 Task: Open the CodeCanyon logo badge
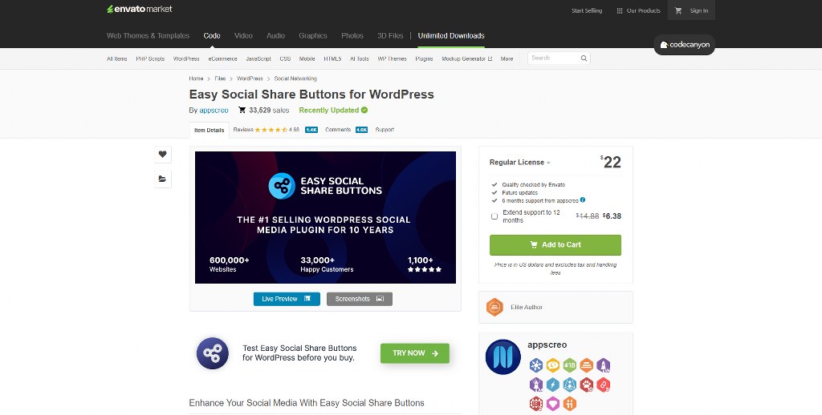click(x=685, y=45)
